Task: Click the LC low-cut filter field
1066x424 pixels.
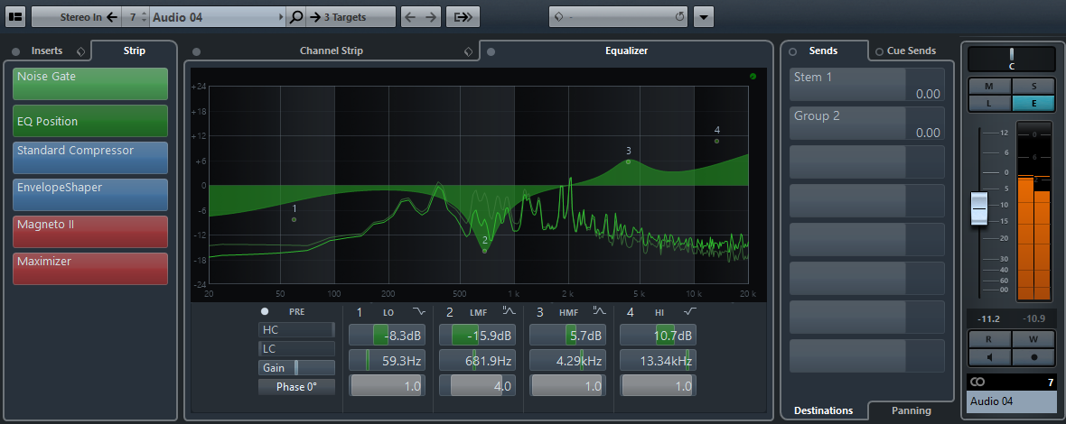Action: [296, 349]
